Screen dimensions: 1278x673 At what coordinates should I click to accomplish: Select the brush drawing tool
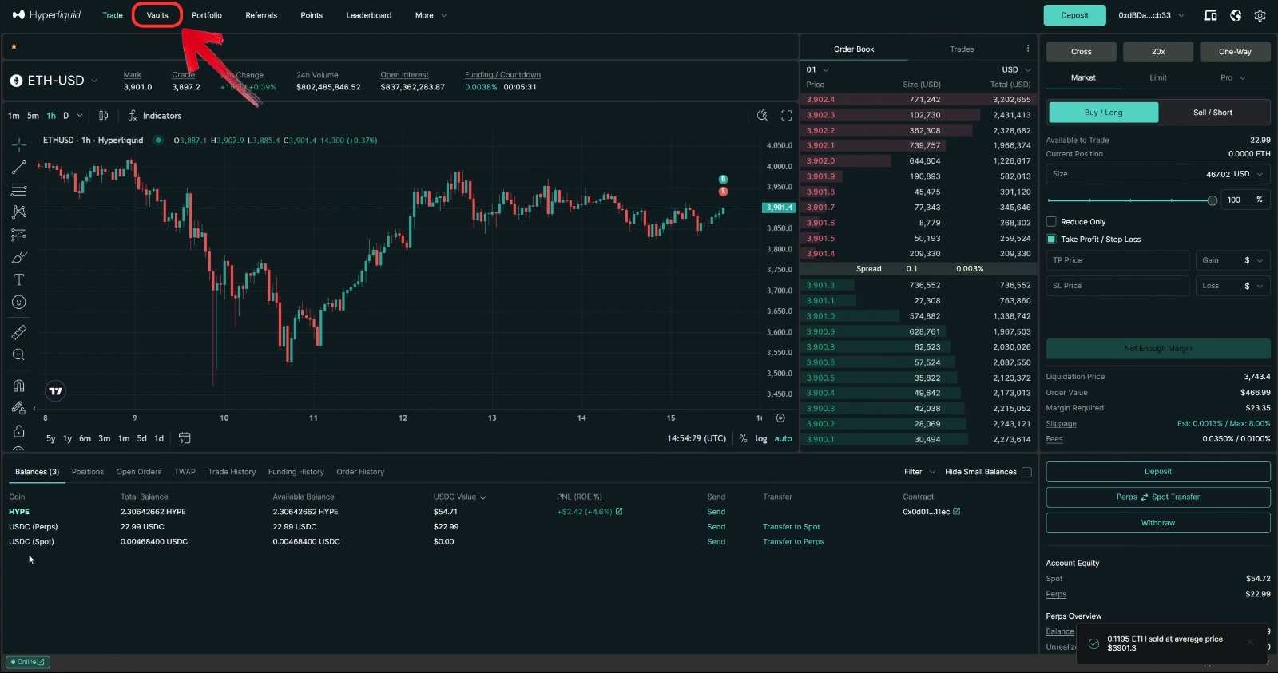pos(19,257)
